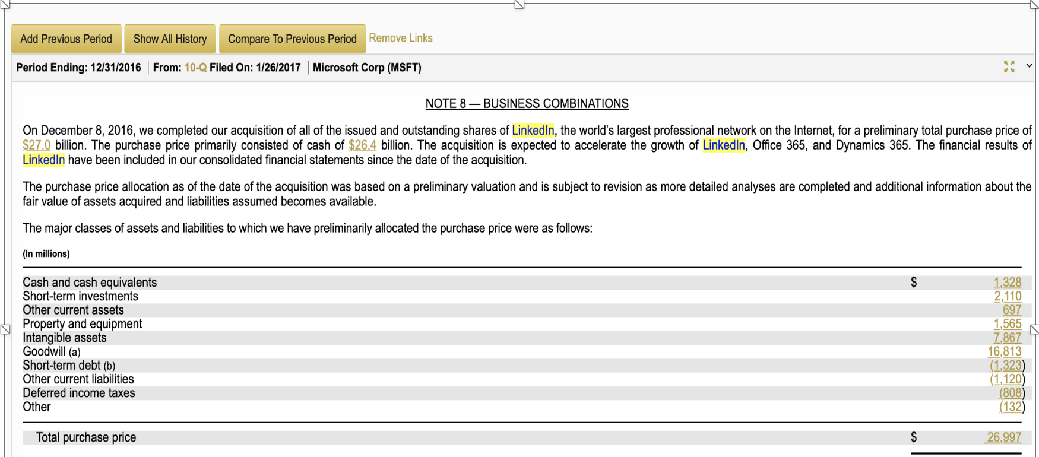Click the short-term investments value 2,110
This screenshot has width=1039, height=457.
tap(1007, 296)
